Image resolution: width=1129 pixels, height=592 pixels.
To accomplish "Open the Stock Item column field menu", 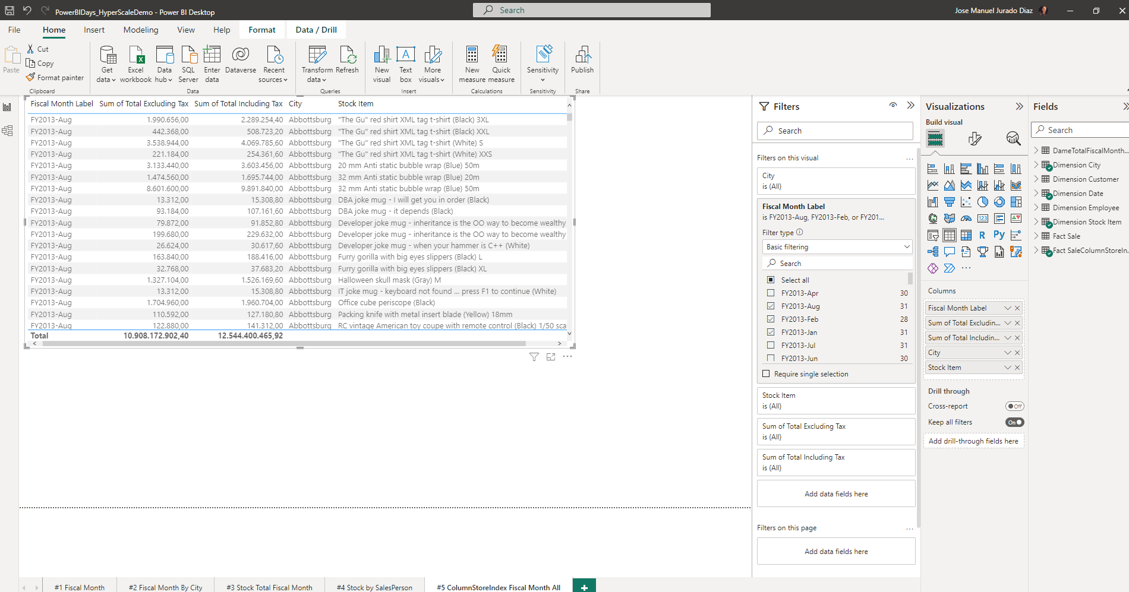I will pos(1007,368).
